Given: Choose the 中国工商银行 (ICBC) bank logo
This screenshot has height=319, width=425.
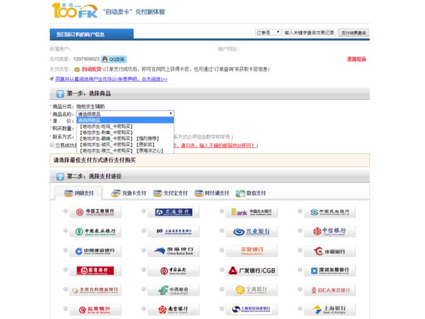Looking at the screenshot, I should click(95, 212).
